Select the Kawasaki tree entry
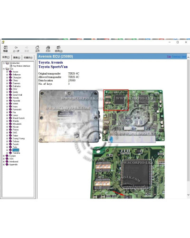This screenshot has height=238, width=190. tap(17, 109)
